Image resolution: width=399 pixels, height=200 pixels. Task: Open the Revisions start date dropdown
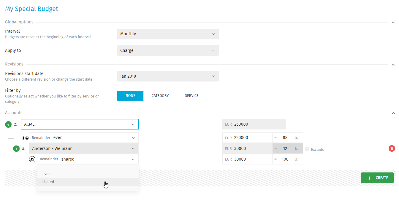click(168, 76)
